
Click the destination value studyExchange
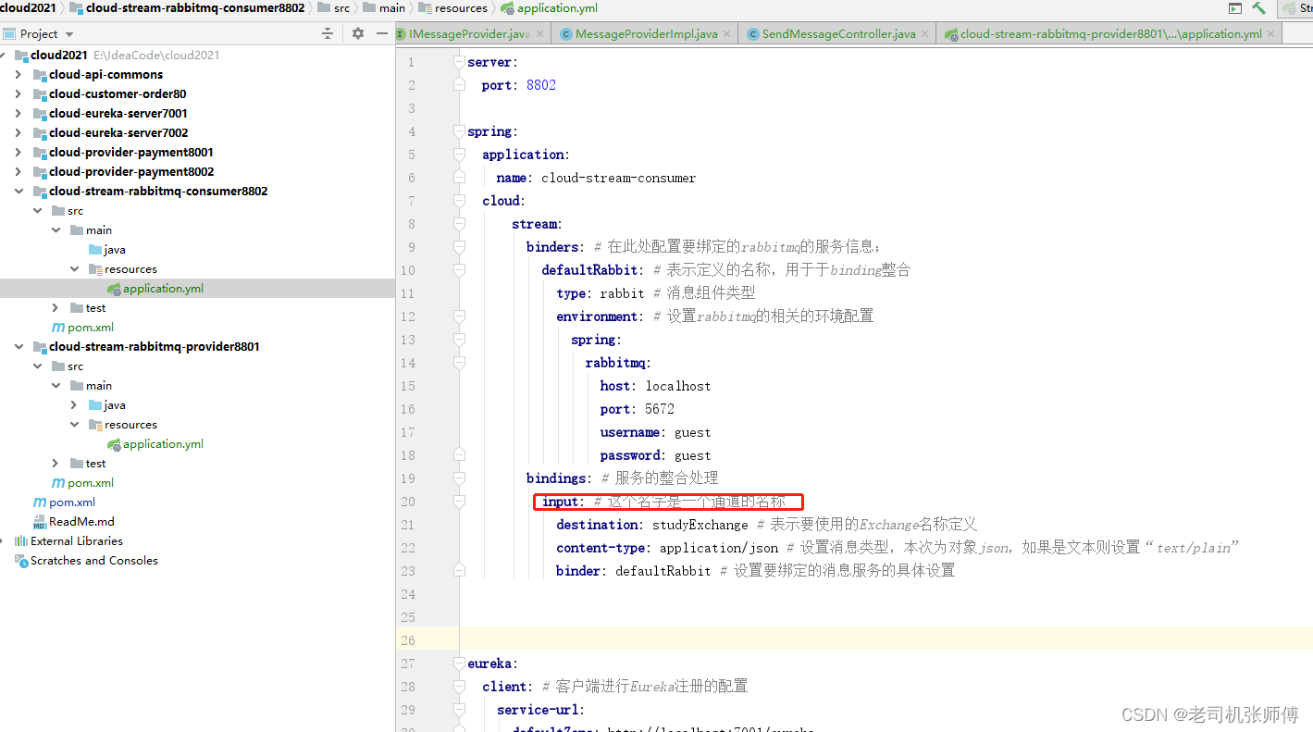(700, 525)
